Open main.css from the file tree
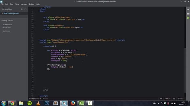The width and height of the screenshot is (190, 106). [x=6, y=31]
